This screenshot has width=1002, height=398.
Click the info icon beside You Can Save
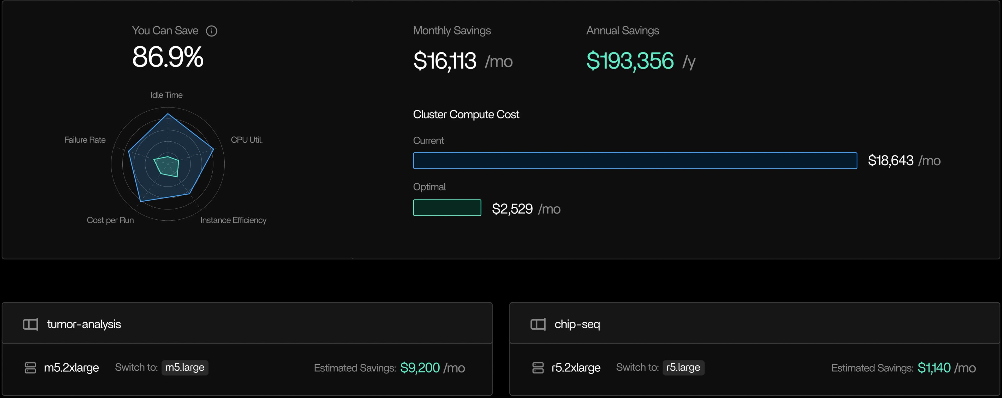211,31
